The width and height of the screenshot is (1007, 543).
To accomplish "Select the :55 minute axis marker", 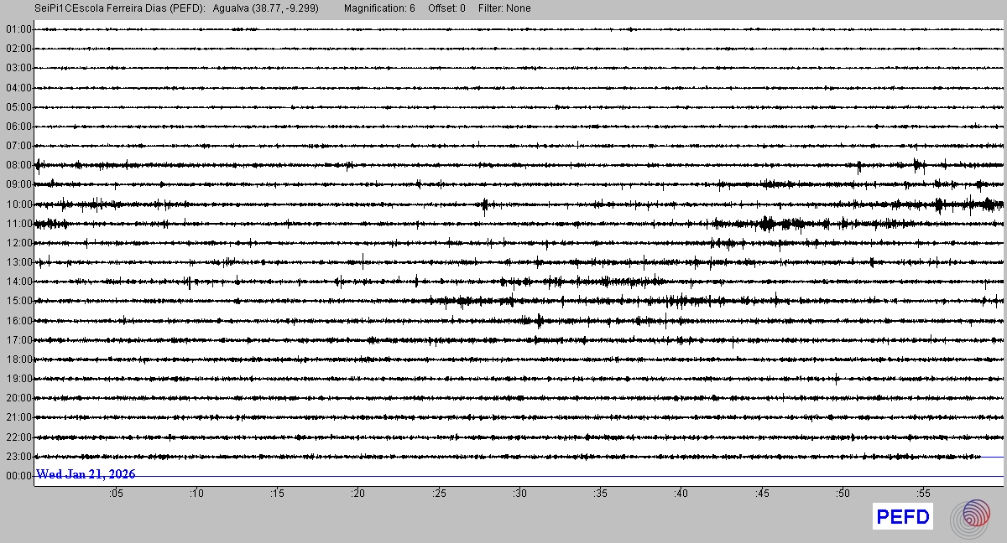I will tap(923, 494).
